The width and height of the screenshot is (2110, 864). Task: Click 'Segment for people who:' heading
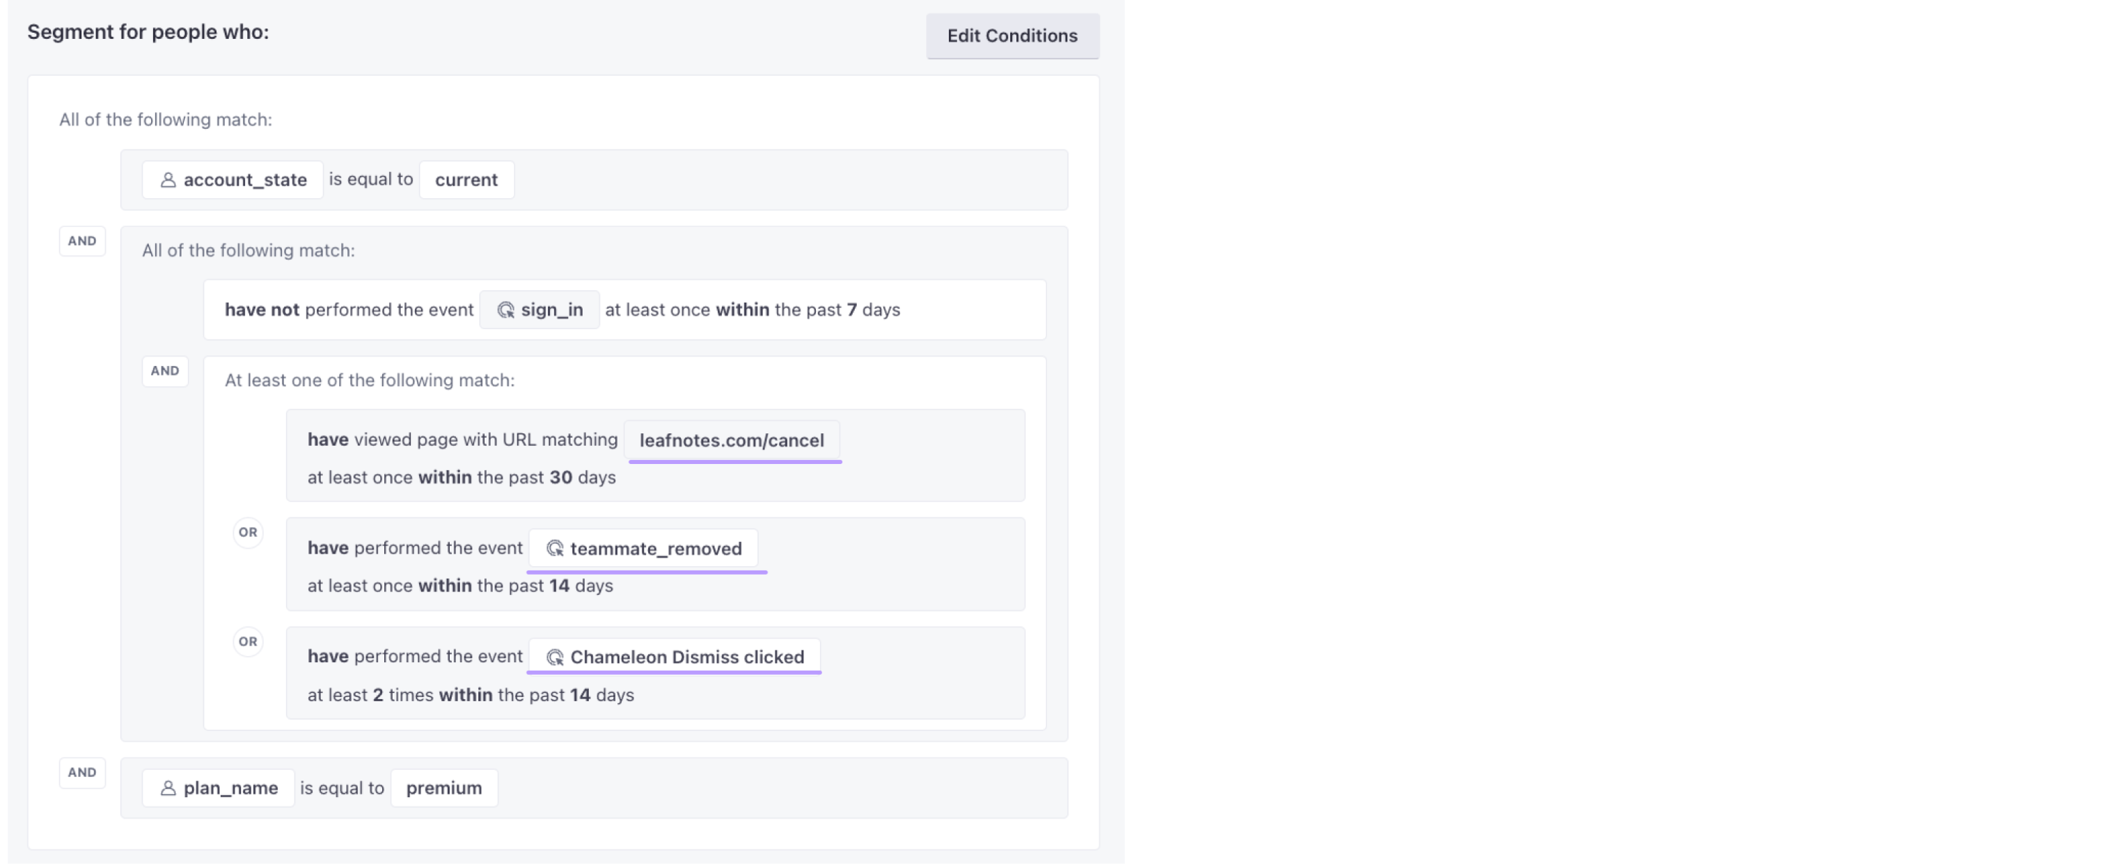[x=148, y=32]
